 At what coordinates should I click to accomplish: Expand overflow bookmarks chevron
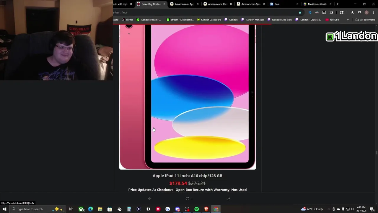[x=348, y=20]
